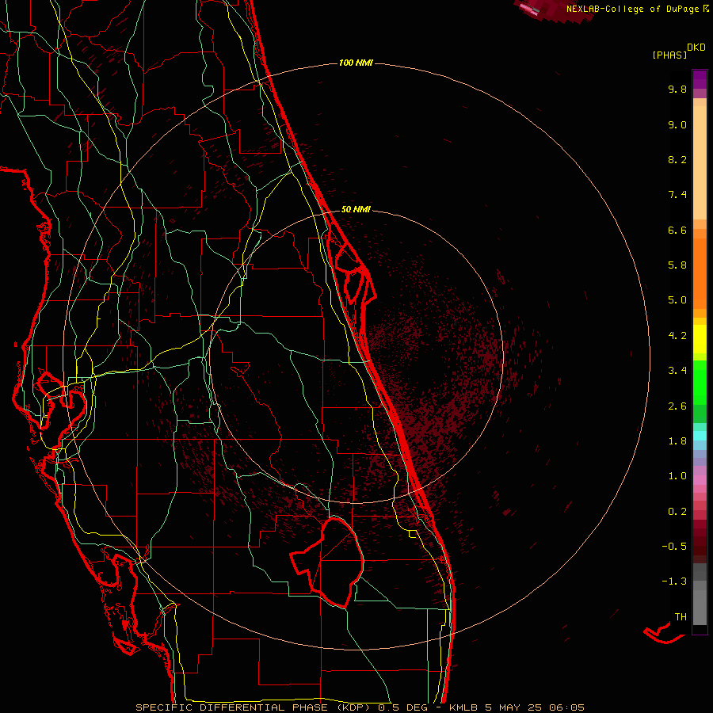713x713 pixels.
Task: Click the "5 MAY 25 06:05" timestamp
Action: (x=534, y=707)
